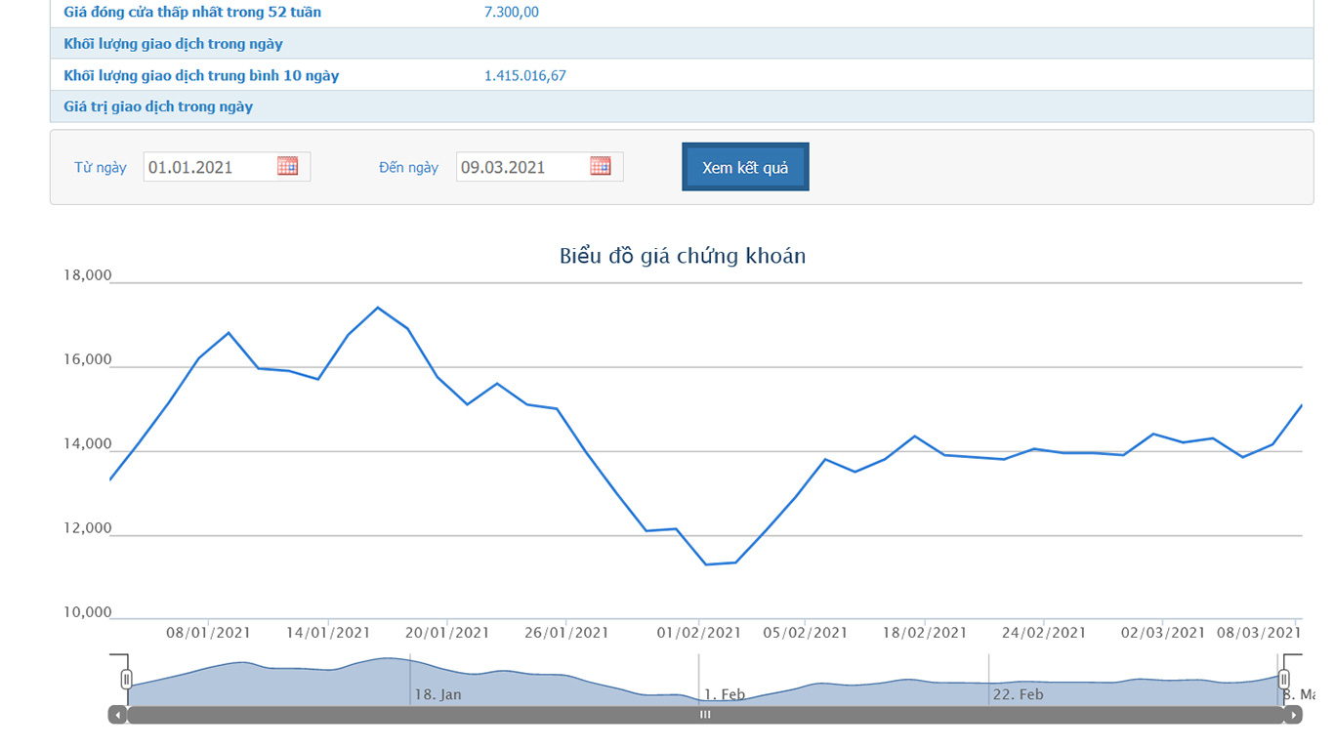Click the "1. Feb" marker in navigator

(725, 694)
